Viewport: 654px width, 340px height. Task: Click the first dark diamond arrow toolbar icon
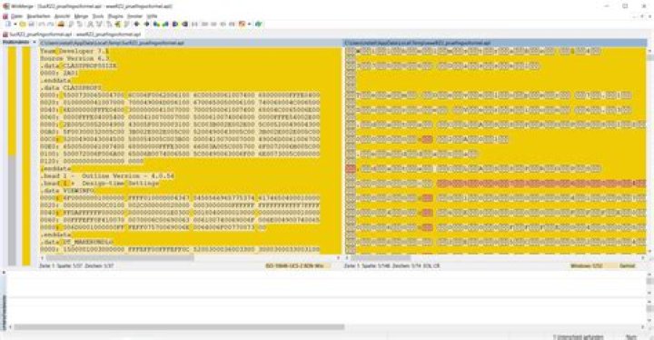(x=136, y=25)
